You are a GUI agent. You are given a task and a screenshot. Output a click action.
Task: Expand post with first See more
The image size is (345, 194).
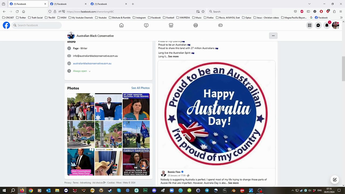(173, 57)
